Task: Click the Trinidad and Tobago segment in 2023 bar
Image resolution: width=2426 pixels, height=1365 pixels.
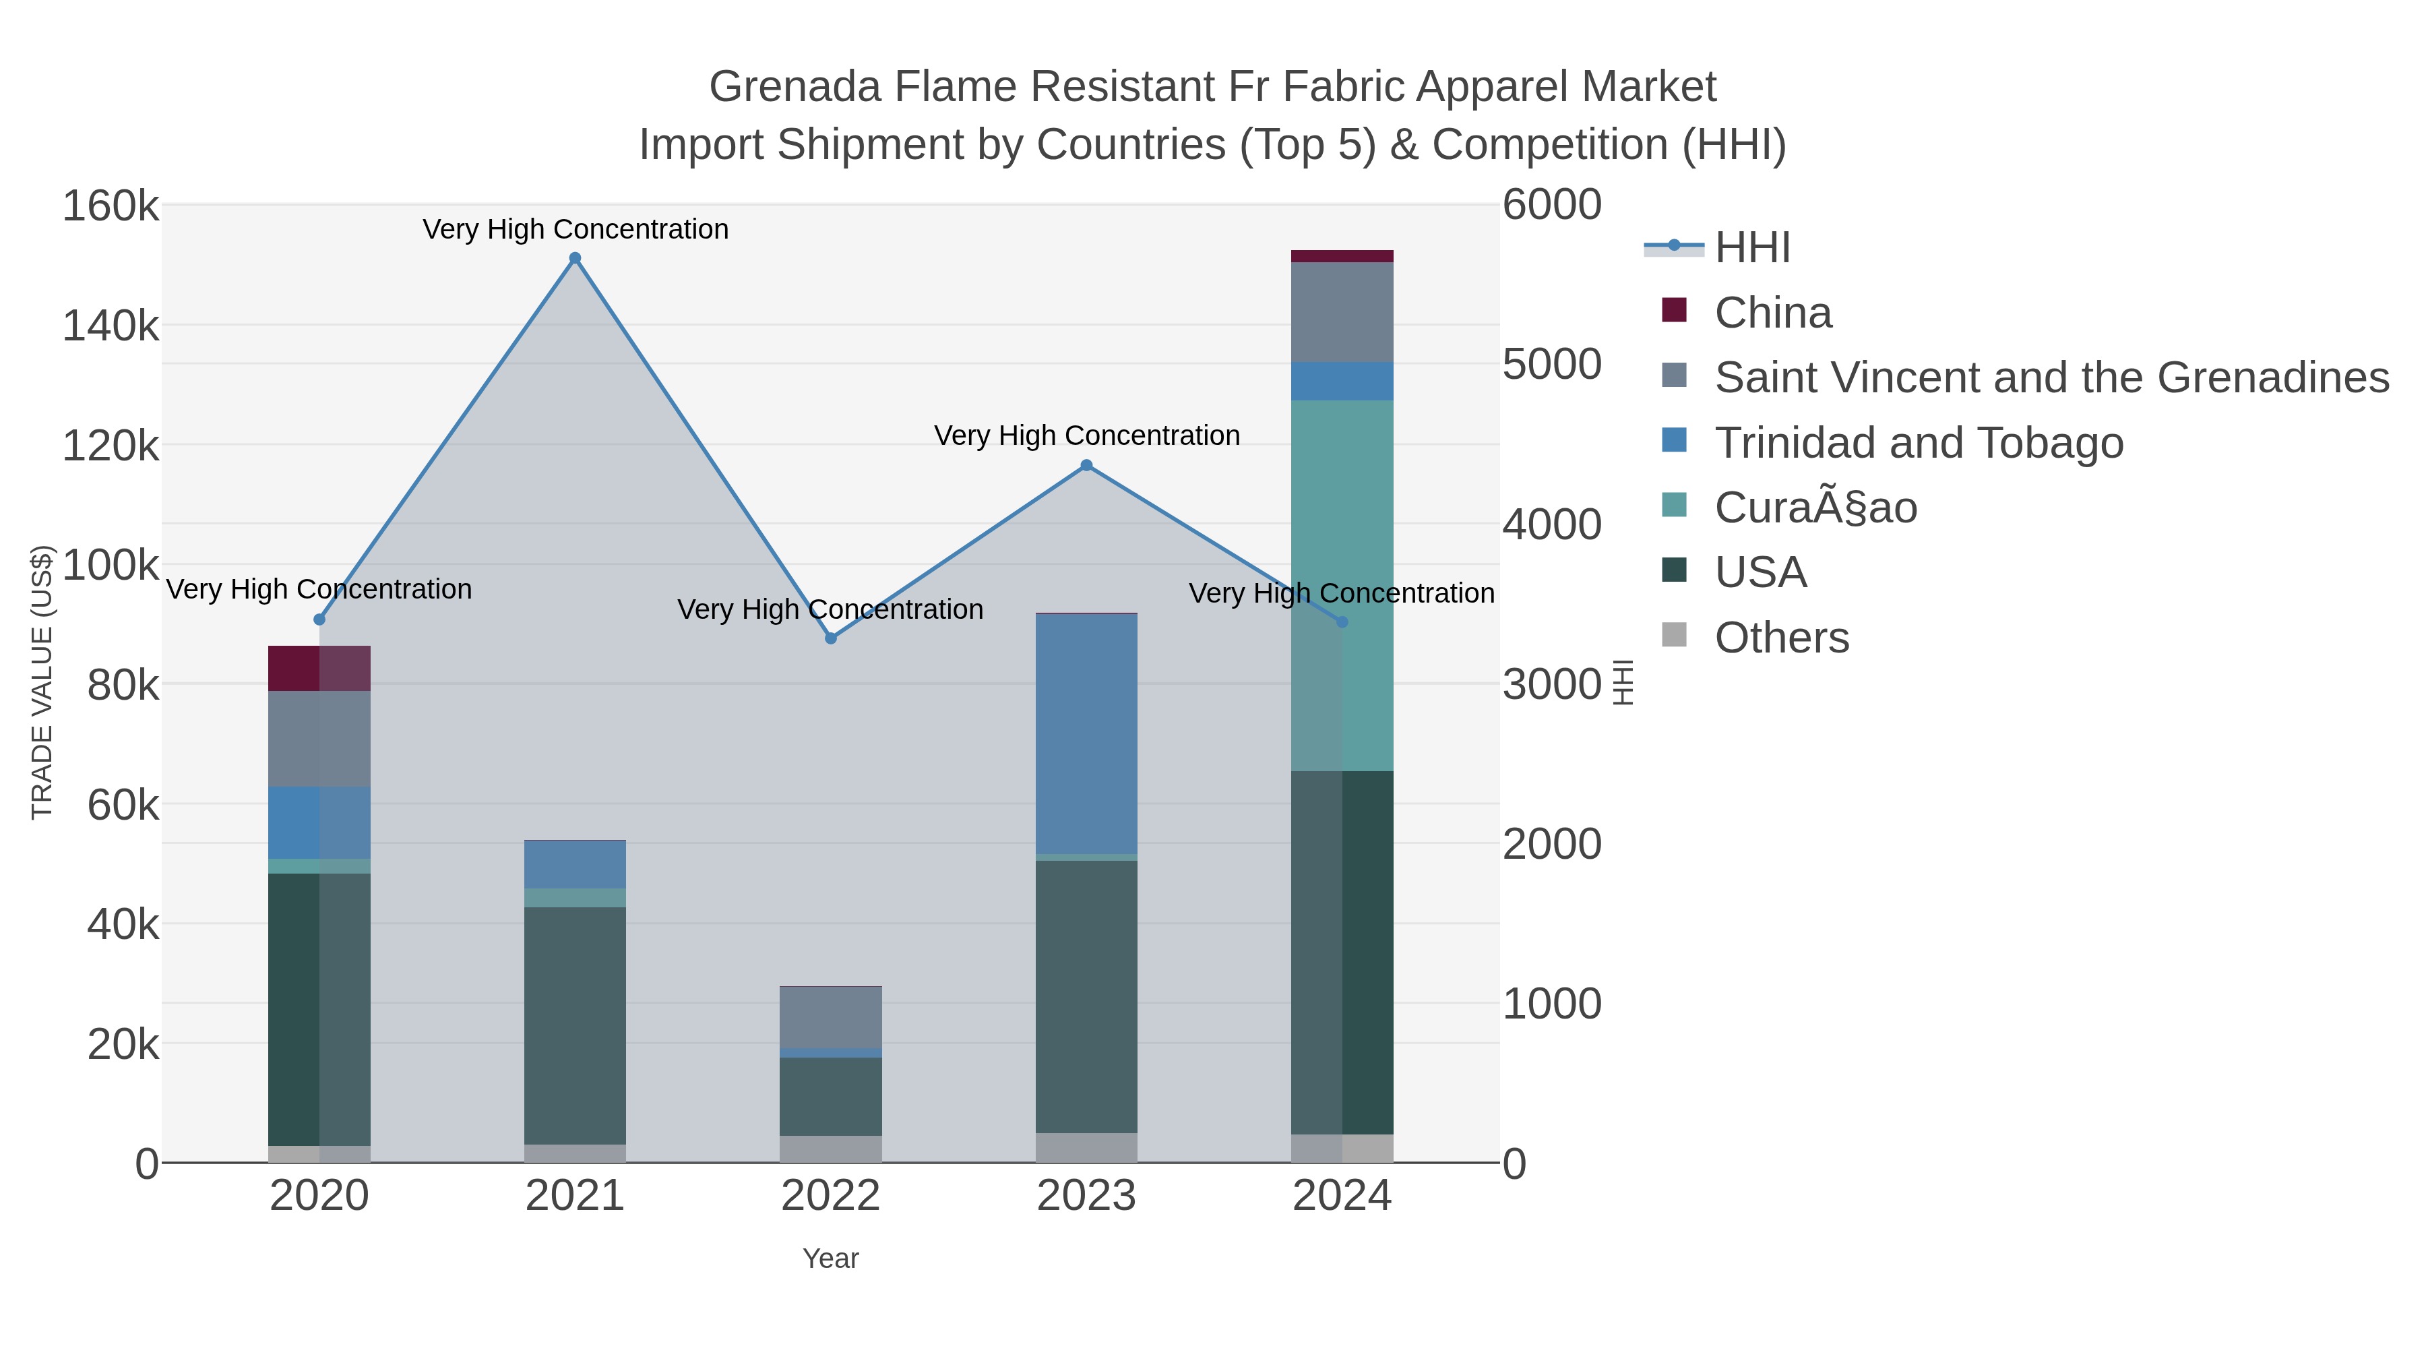Action: (x=1087, y=734)
